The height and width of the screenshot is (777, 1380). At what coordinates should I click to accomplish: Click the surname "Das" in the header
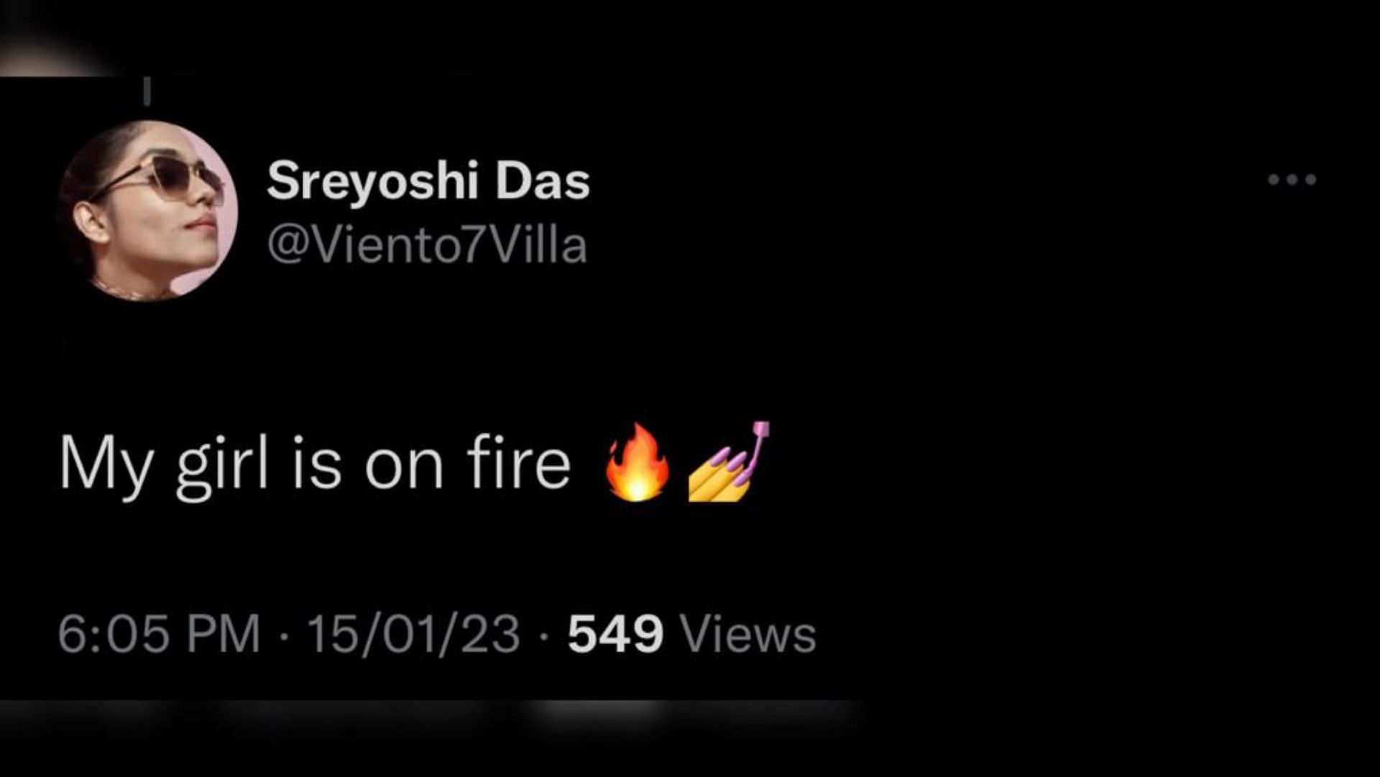(543, 180)
